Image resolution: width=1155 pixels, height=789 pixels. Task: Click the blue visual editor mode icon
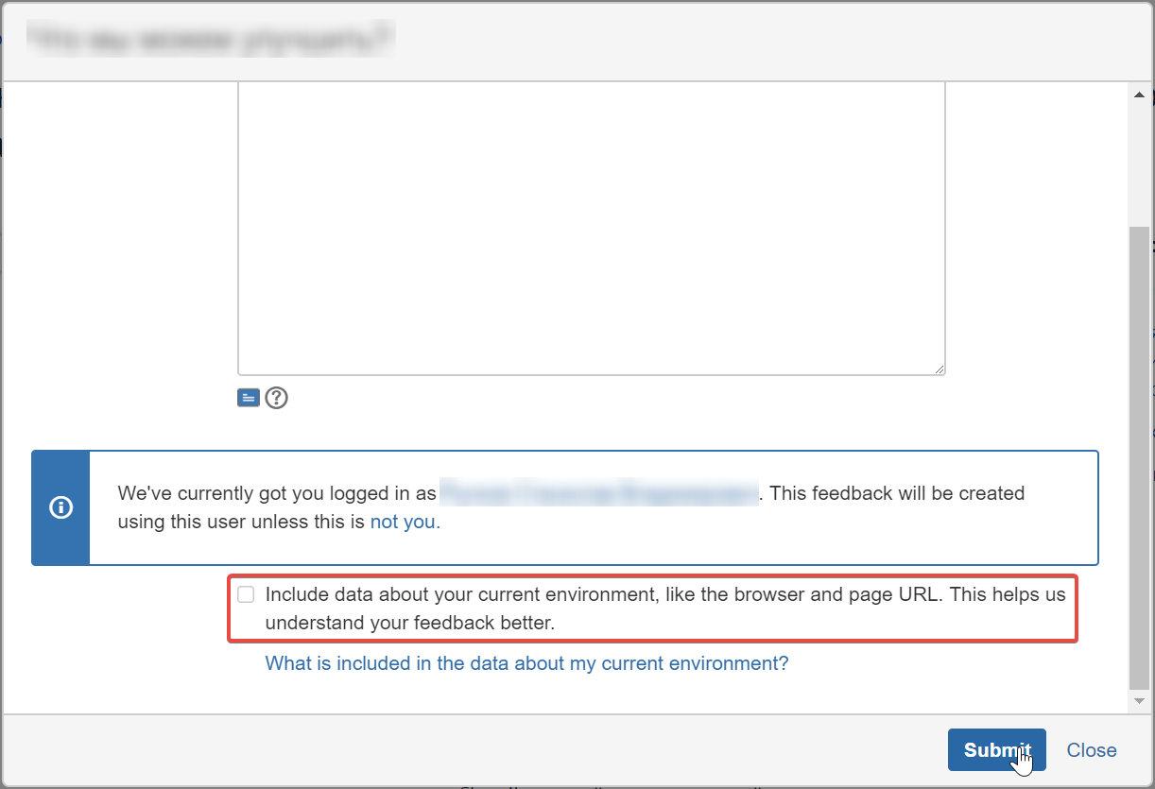(x=249, y=398)
